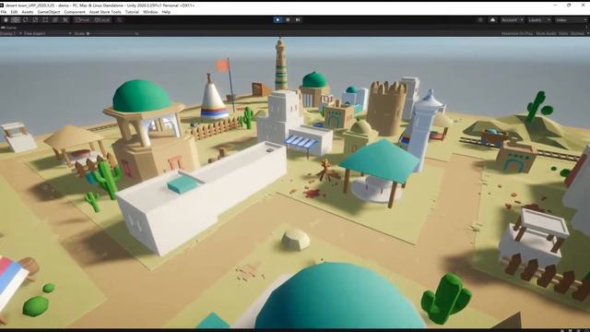
Task: Open the File menu
Action: [x=4, y=12]
